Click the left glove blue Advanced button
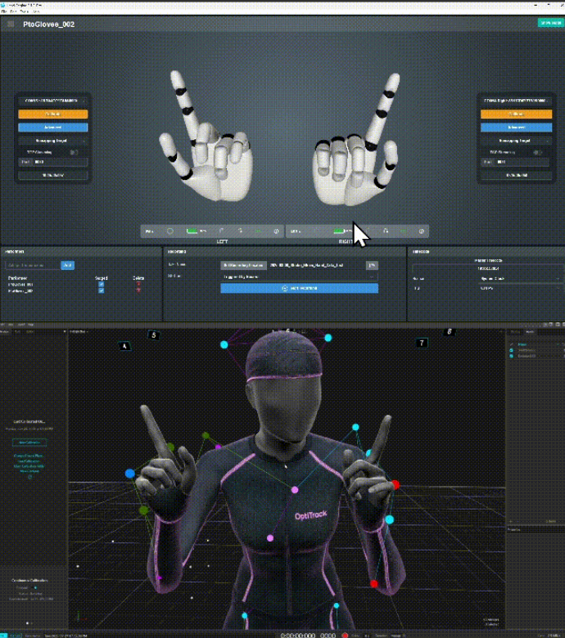The image size is (565, 638). (x=53, y=128)
